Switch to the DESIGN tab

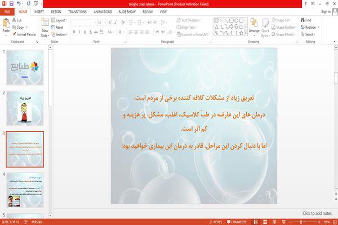click(x=56, y=12)
